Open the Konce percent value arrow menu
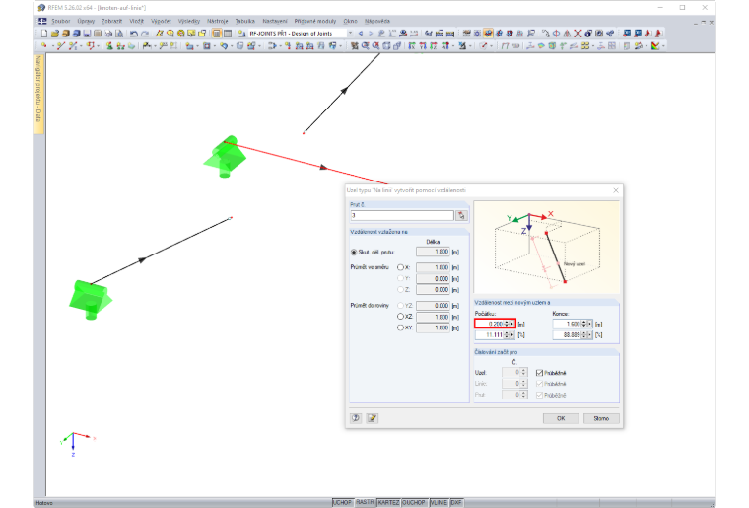 (590, 335)
